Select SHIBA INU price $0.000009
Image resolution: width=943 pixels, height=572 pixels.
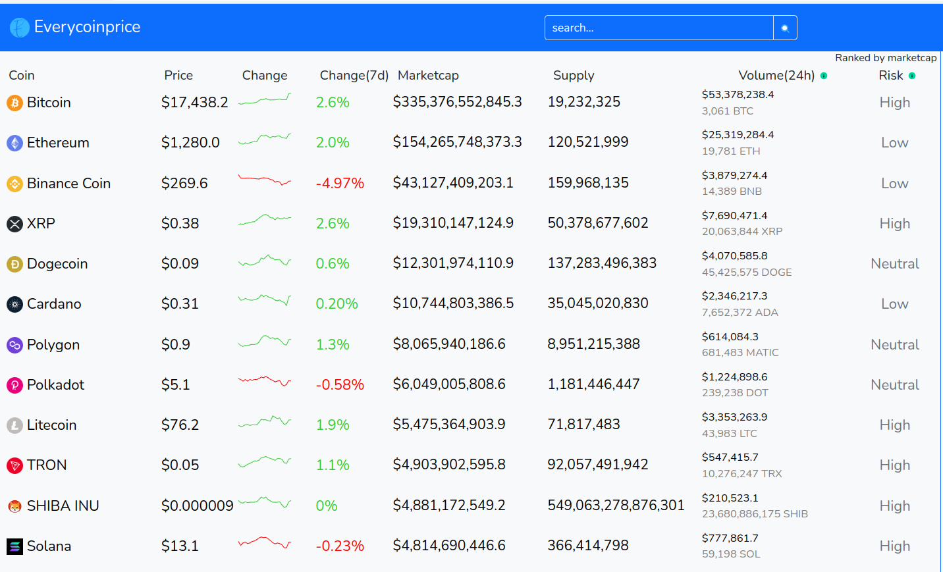(198, 506)
